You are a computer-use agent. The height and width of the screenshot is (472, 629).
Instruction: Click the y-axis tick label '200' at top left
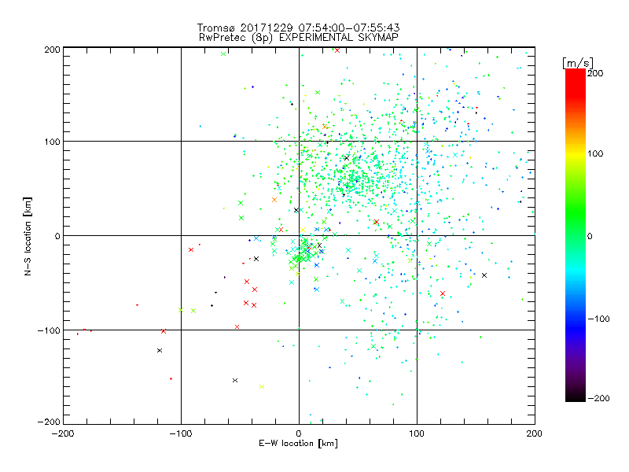click(52, 50)
